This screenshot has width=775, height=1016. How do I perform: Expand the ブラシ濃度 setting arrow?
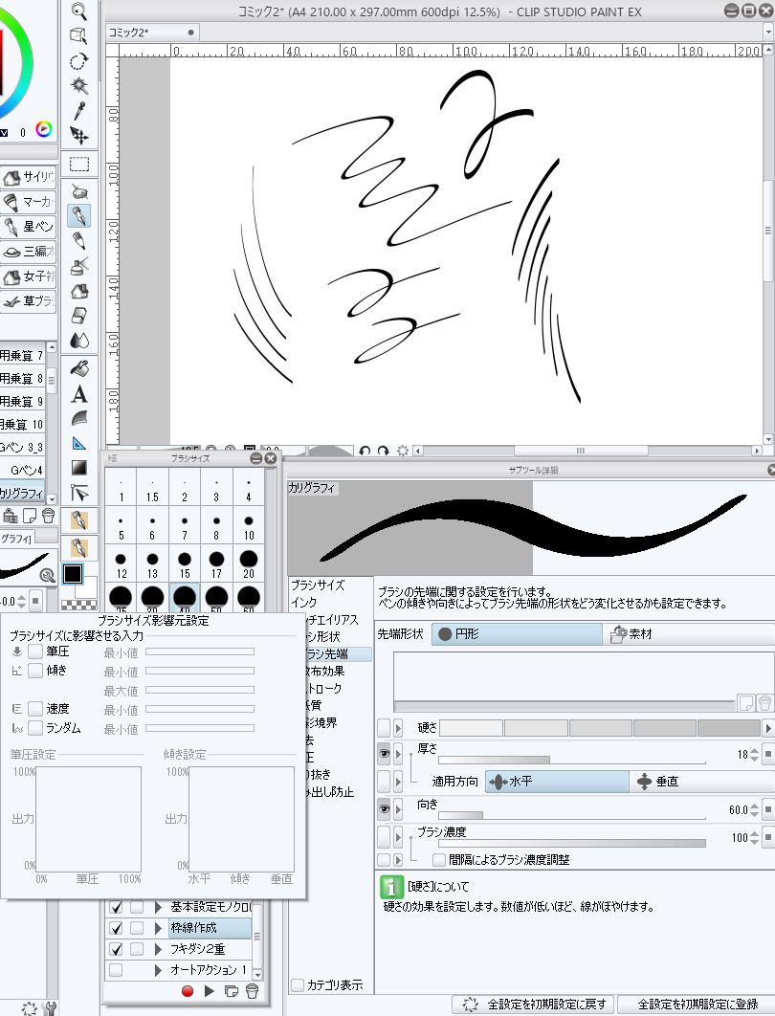399,837
